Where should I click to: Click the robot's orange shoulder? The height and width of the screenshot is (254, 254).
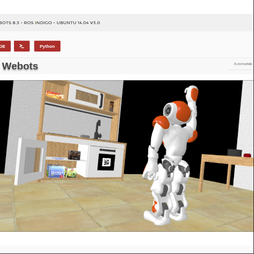point(161,122)
